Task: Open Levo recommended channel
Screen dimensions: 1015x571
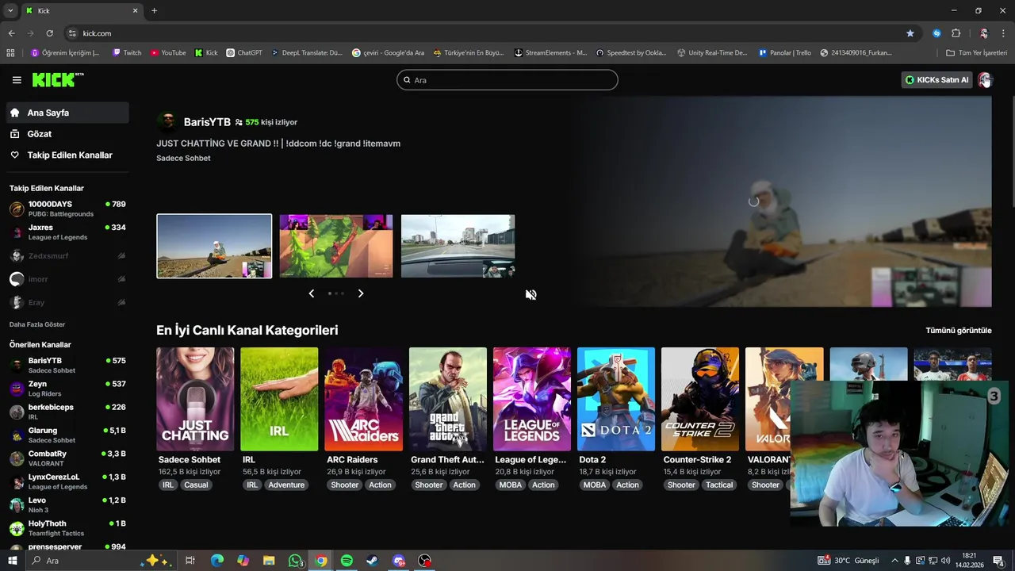Action: coord(67,504)
